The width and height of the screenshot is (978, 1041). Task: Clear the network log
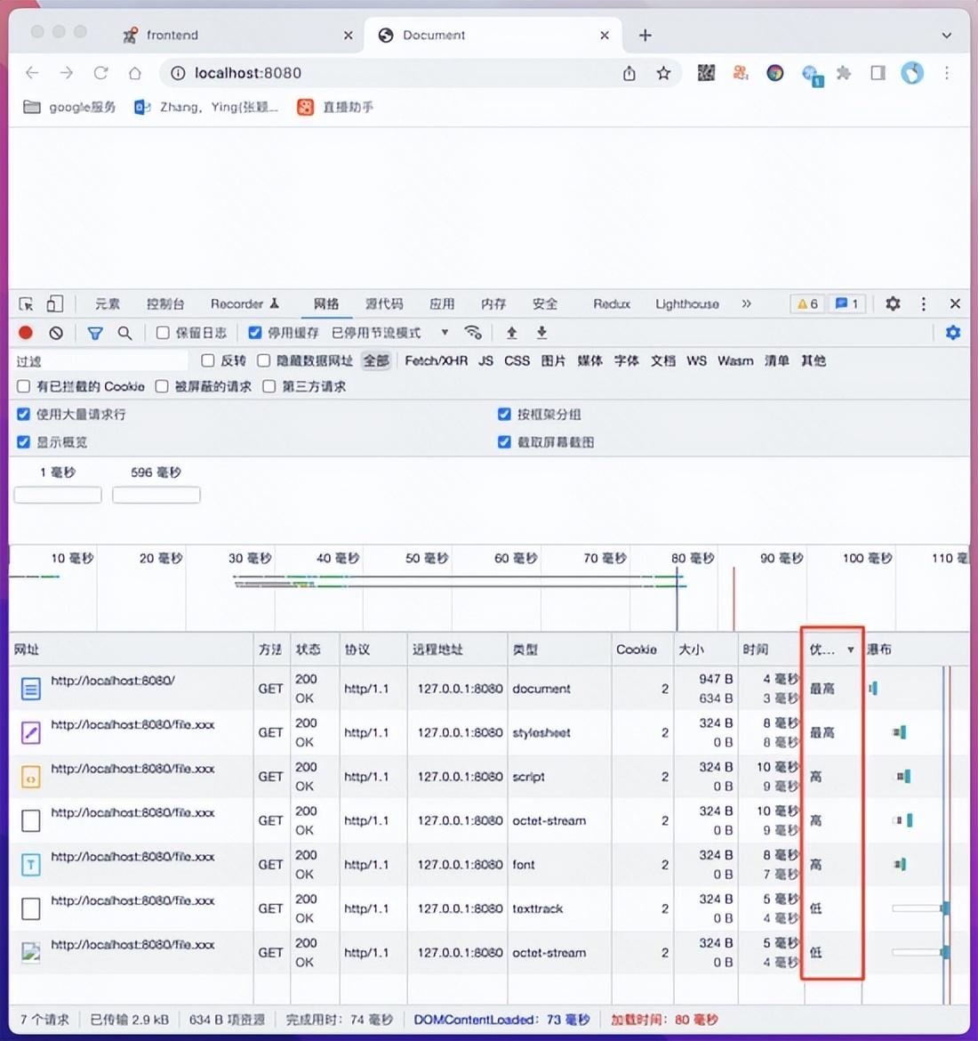click(x=56, y=333)
